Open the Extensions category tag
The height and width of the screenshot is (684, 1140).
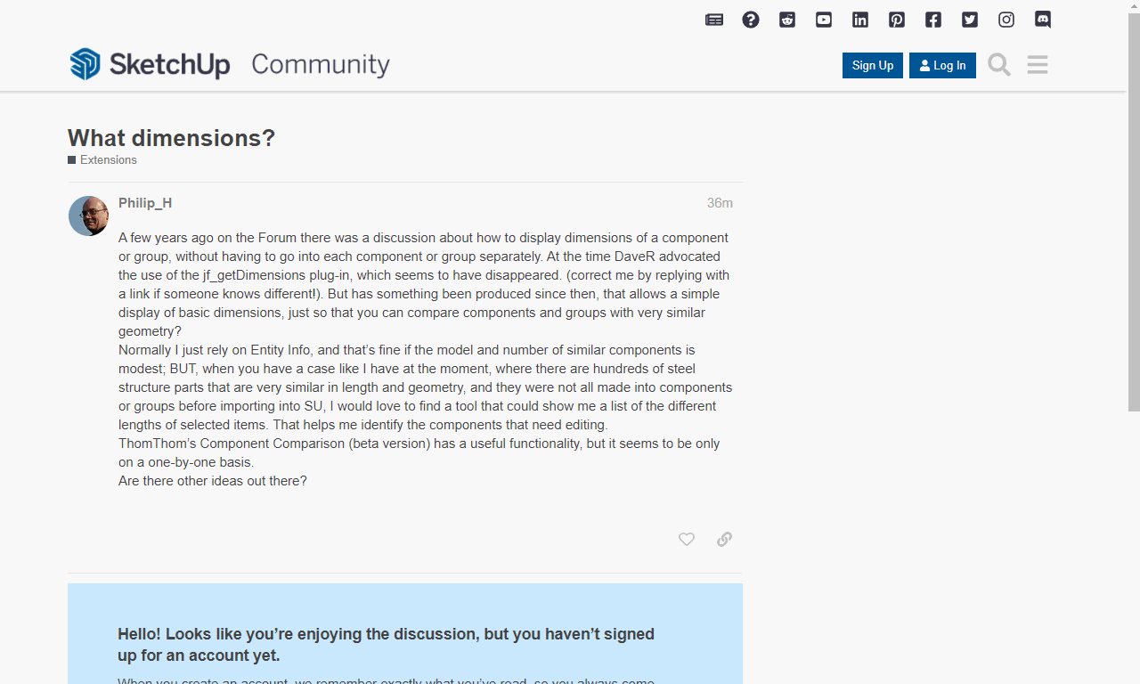click(x=108, y=160)
